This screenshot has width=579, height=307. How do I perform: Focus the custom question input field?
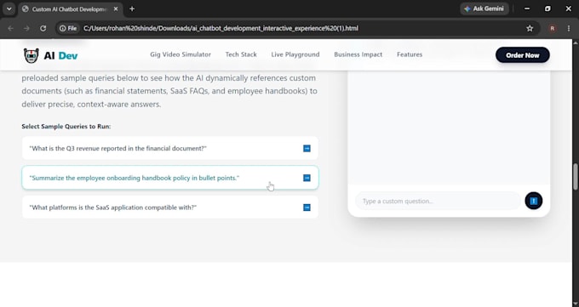coord(438,201)
